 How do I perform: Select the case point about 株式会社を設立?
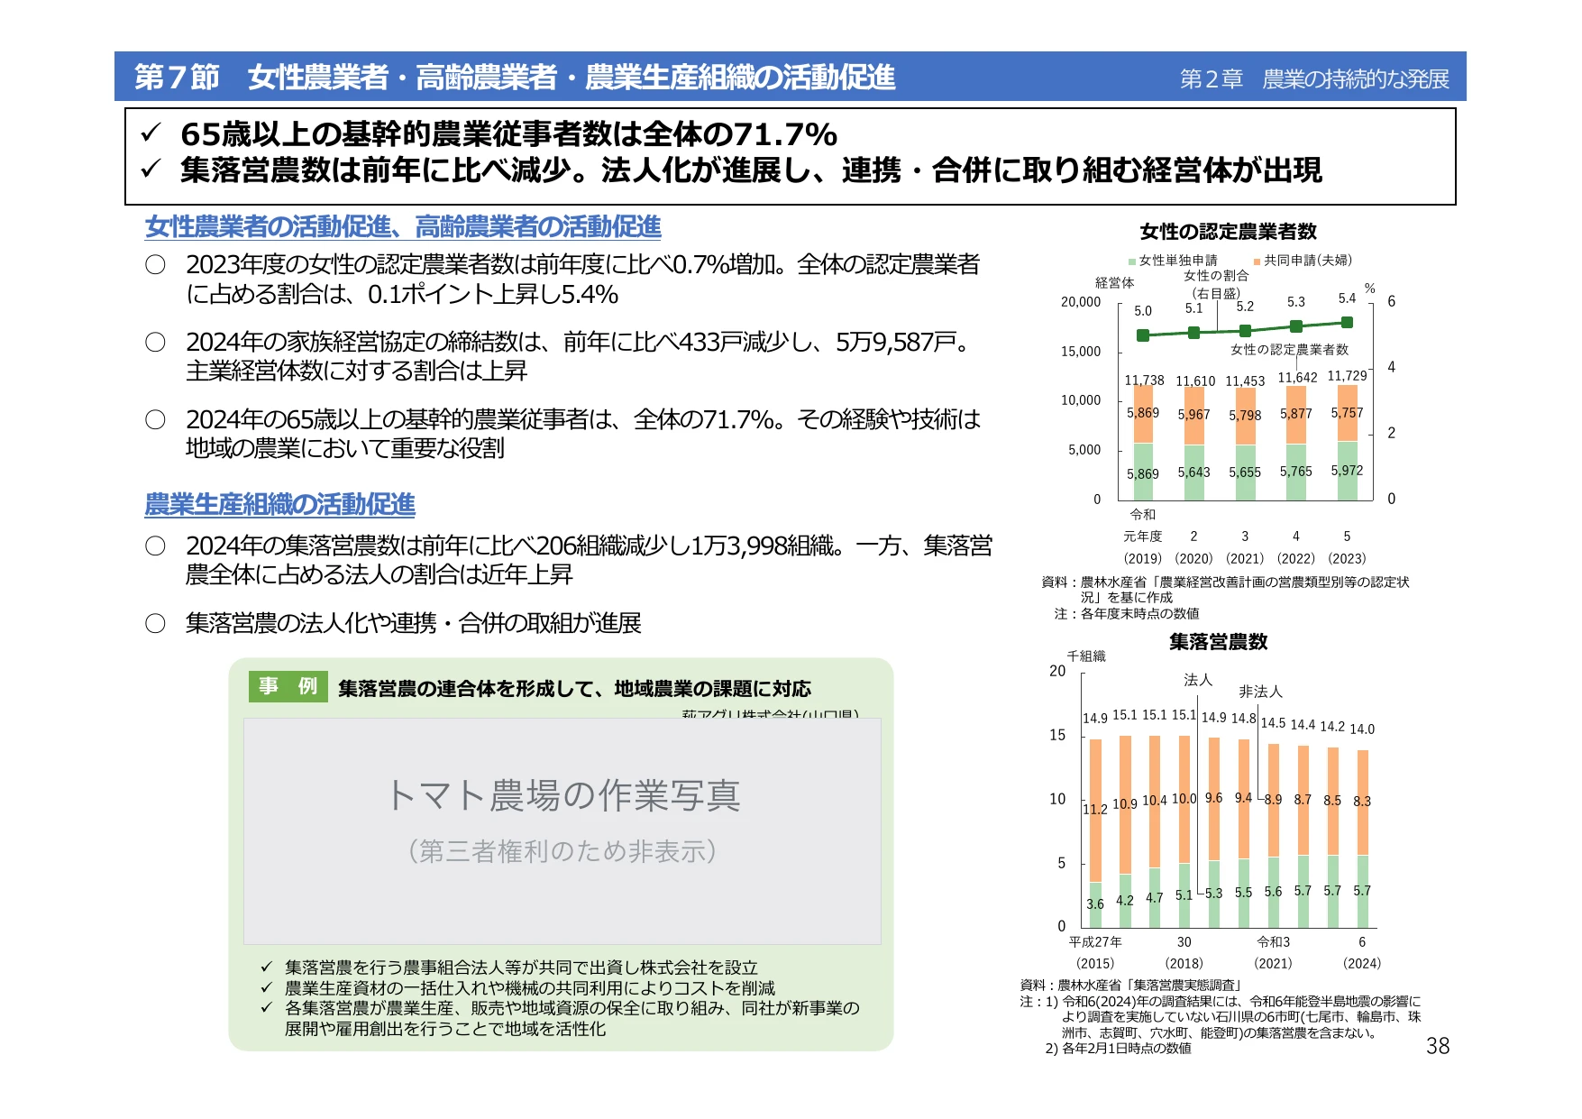click(521, 968)
